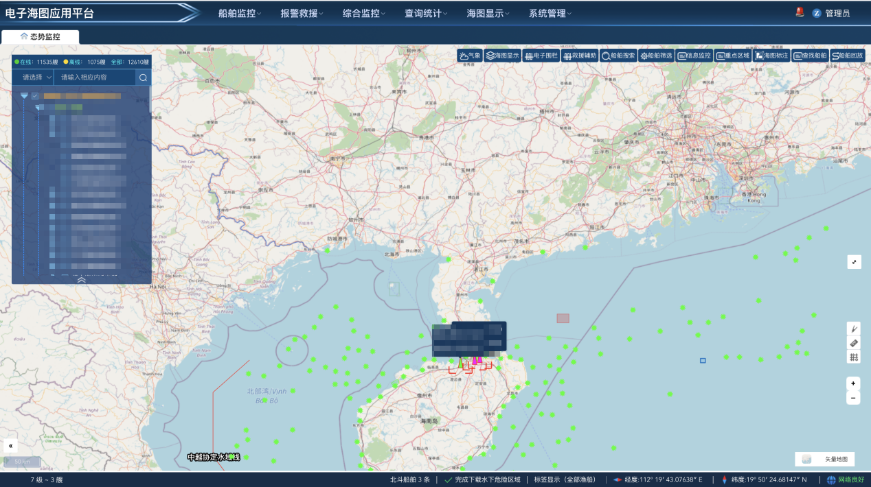Image resolution: width=871 pixels, height=487 pixels.
Task: Click the magnifier search button in ship panel
Action: pos(143,78)
